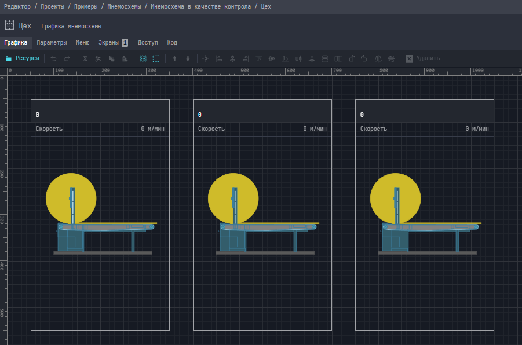Click the scissors cut icon
The height and width of the screenshot is (345, 522).
point(98,58)
